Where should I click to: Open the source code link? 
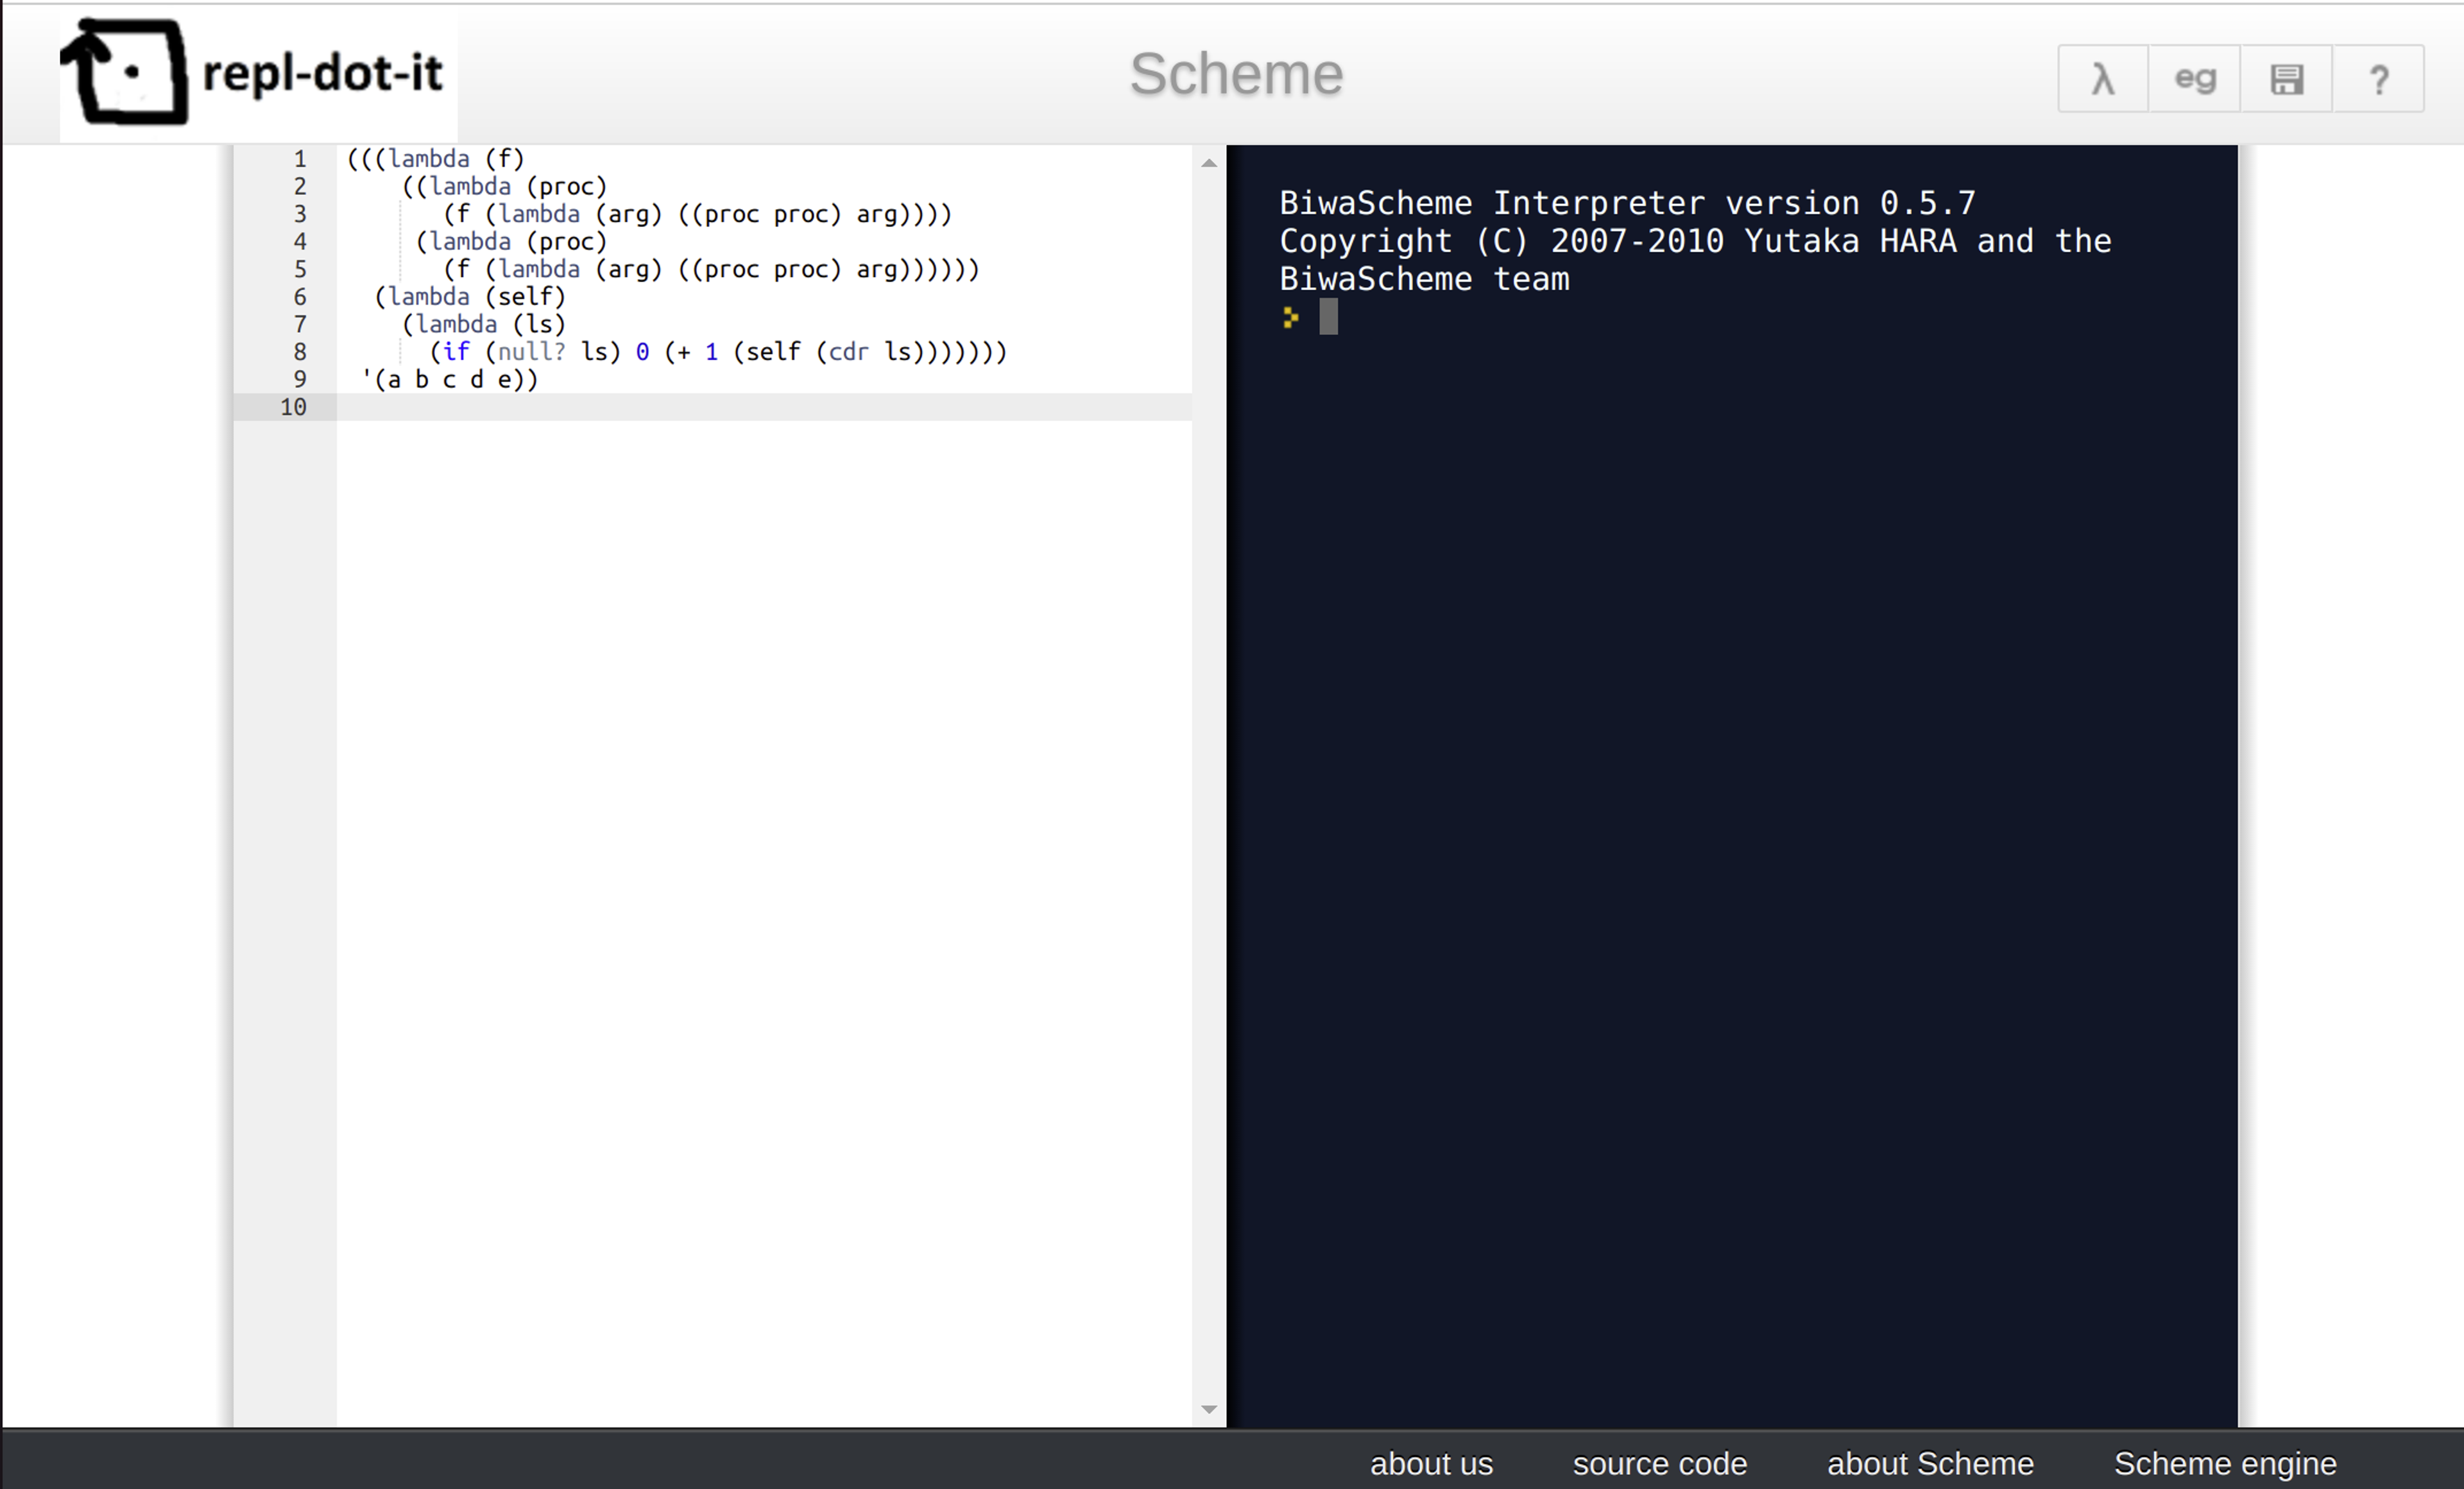click(1660, 1463)
